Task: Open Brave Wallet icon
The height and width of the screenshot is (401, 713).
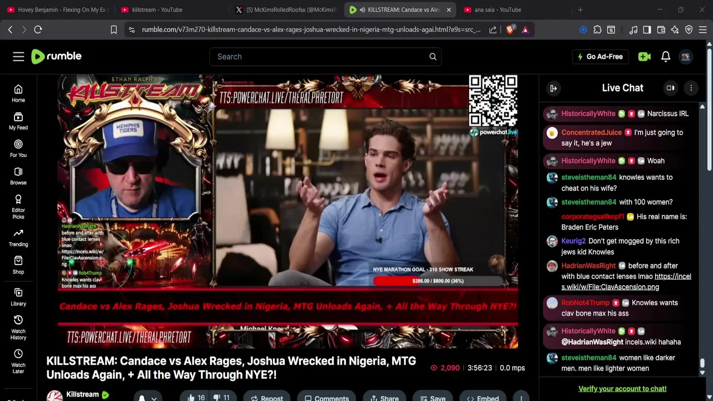Action: coord(661,30)
